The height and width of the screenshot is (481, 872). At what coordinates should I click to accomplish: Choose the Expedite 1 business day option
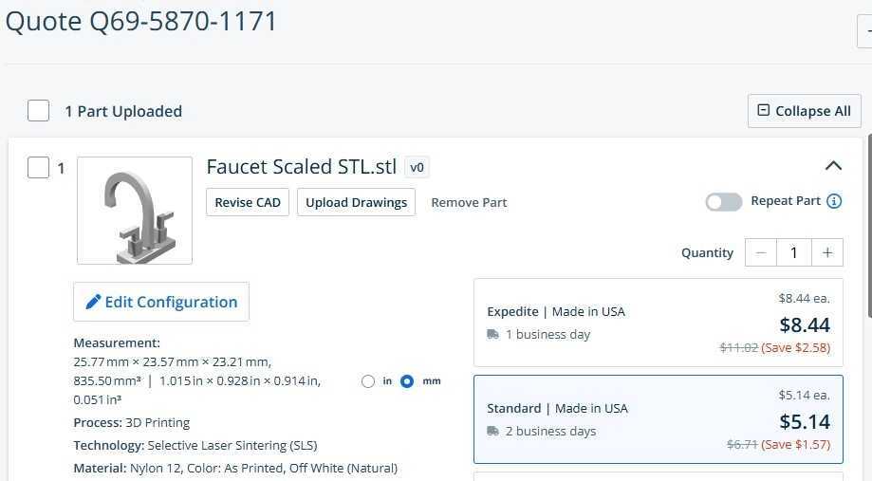[659, 323]
